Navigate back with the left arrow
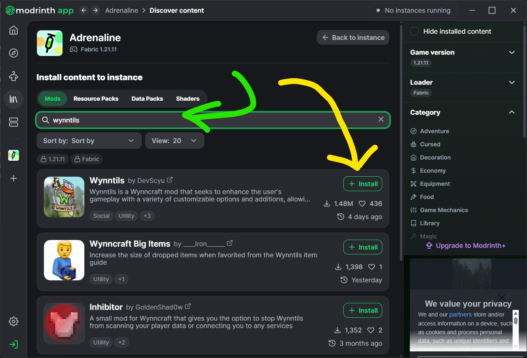This screenshot has height=358, width=527. 84,10
